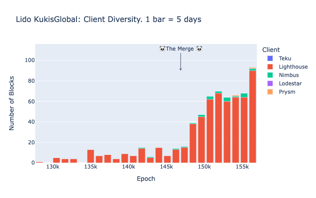
Task: Click the 135k x-axis tick label
Action: pyautogui.click(x=91, y=167)
